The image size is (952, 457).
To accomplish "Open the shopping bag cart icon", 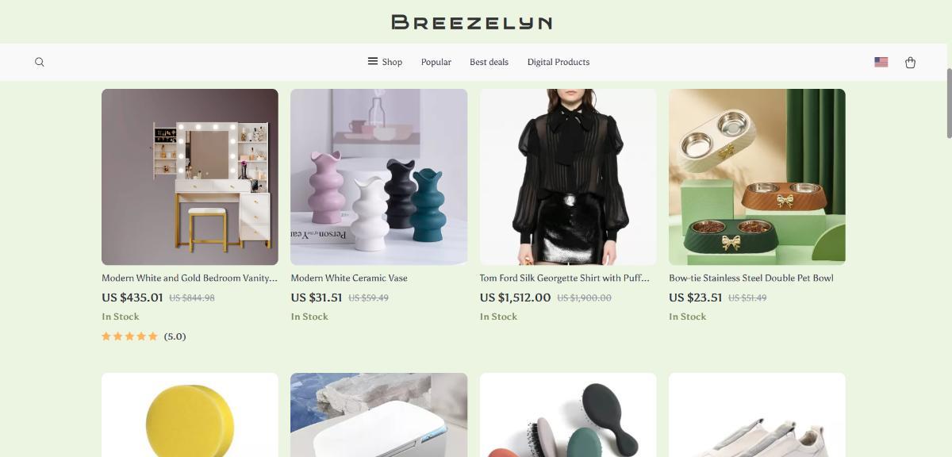I will [x=910, y=62].
